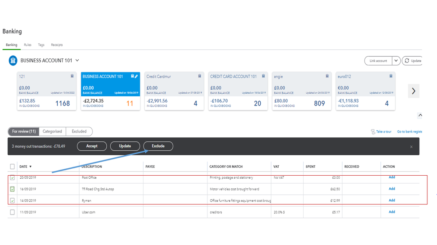Click the bank icon on CREDIT CARD ACCOUNT 101 card
The height and width of the screenshot is (245, 437).
tap(263, 76)
